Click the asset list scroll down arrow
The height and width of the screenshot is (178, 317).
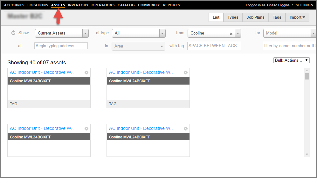(307, 154)
